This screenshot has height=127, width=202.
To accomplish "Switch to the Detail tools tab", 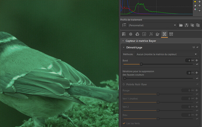I will [x=131, y=34].
